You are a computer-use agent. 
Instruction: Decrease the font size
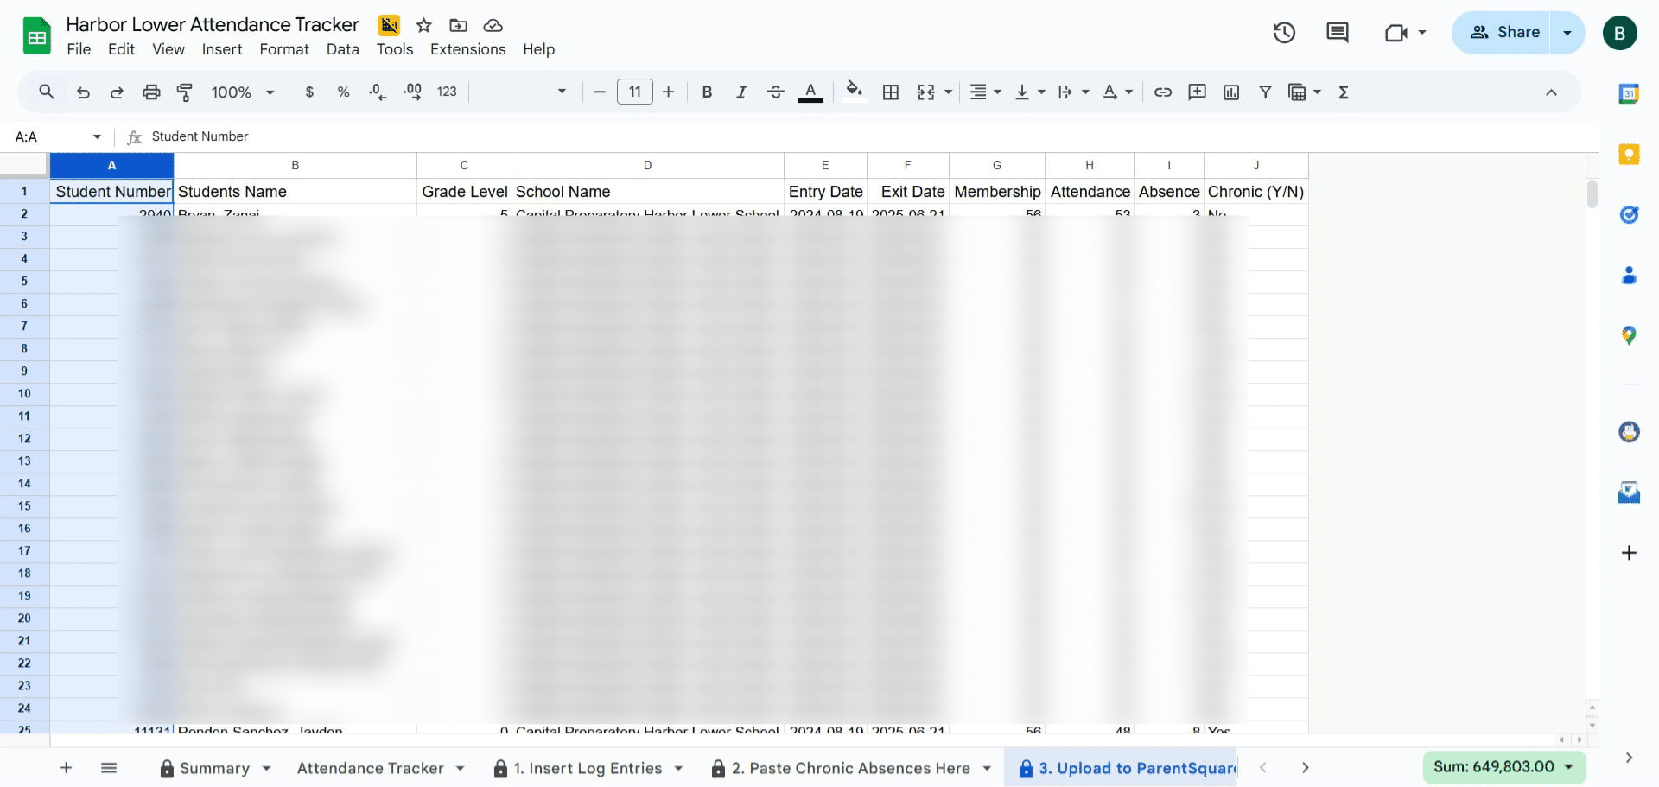pos(600,92)
